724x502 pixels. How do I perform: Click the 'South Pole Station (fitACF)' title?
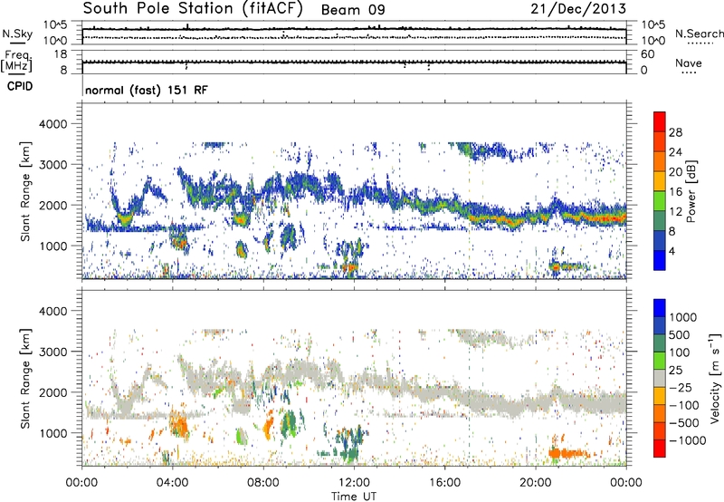[193, 9]
